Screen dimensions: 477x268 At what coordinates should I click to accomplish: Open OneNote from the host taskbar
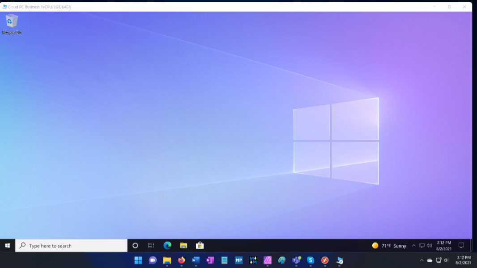click(210, 260)
